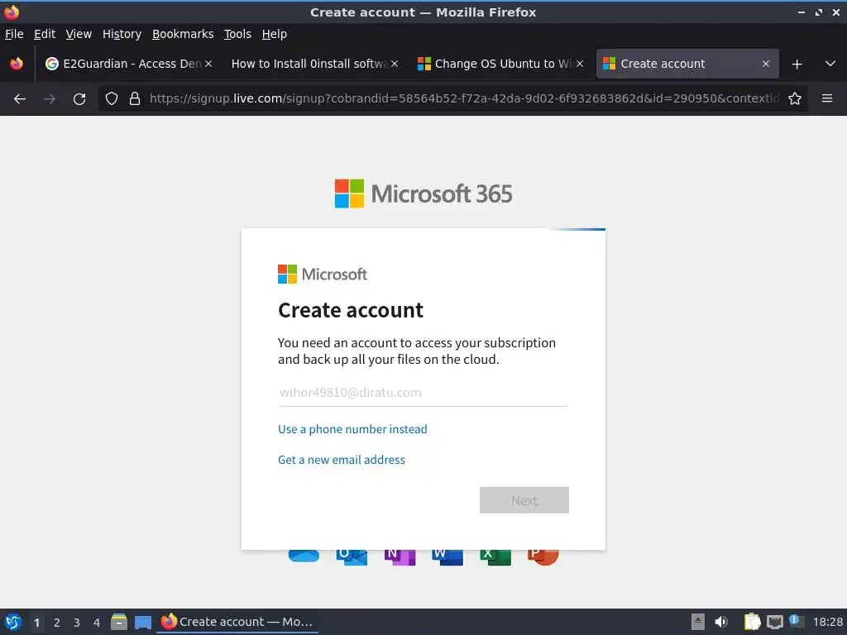Click the Microsoft logo in the card
Image resolution: width=847 pixels, height=635 pixels.
[323, 275]
